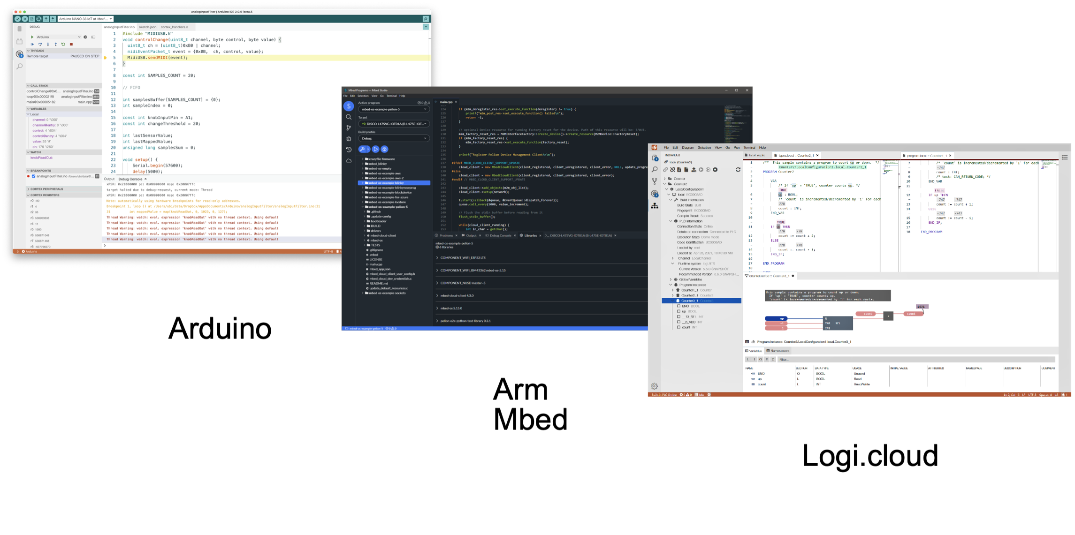Open the history clock icon in Mbed Studio sidebar

click(x=349, y=150)
